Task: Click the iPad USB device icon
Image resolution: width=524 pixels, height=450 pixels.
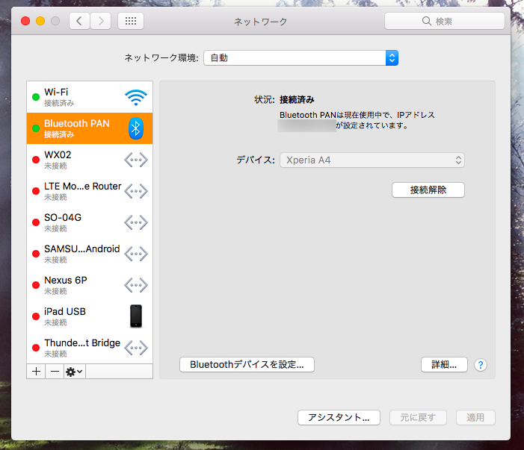Action: point(135,316)
